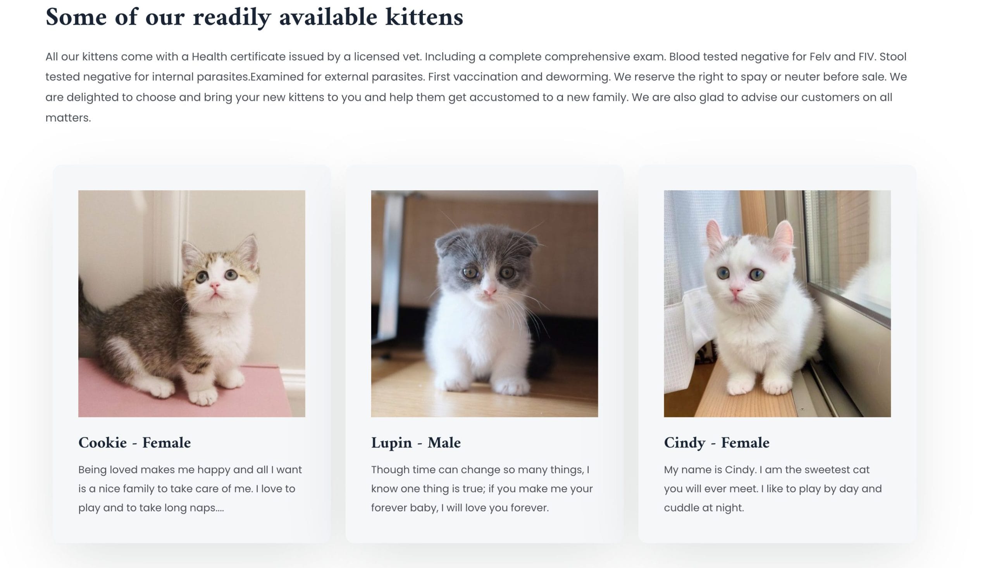Click 'My name is Cindy' description line
The height and width of the screenshot is (568, 992).
[766, 470]
